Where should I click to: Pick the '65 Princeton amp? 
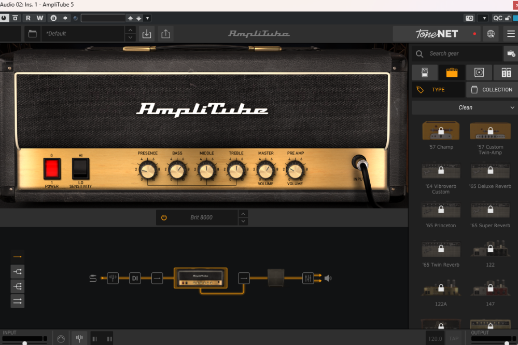(x=441, y=210)
